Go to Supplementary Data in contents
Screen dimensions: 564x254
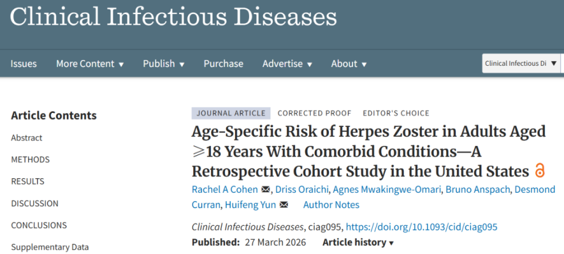[50, 247]
